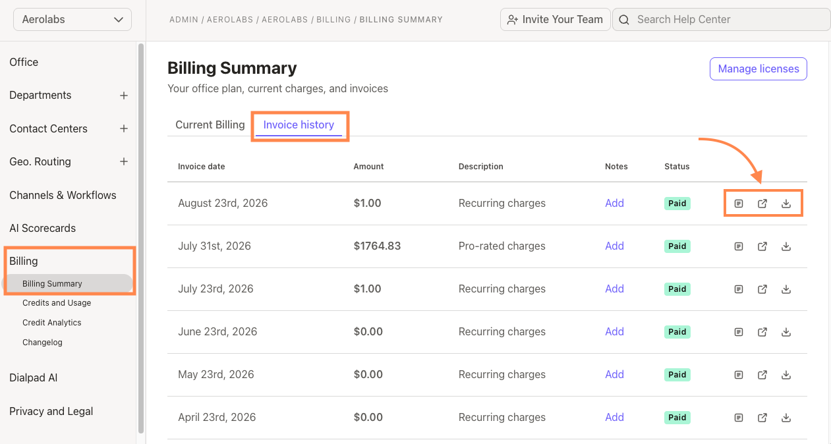This screenshot has width=831, height=444.
Task: Collapse the Billing sidebar section
Action: [24, 261]
